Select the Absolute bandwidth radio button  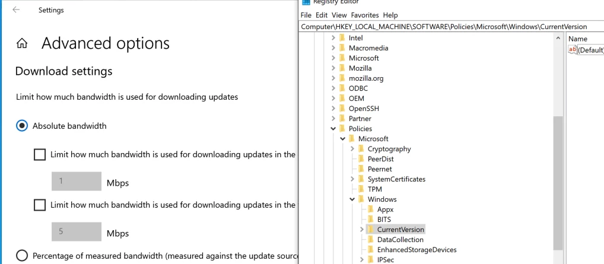[x=22, y=126]
